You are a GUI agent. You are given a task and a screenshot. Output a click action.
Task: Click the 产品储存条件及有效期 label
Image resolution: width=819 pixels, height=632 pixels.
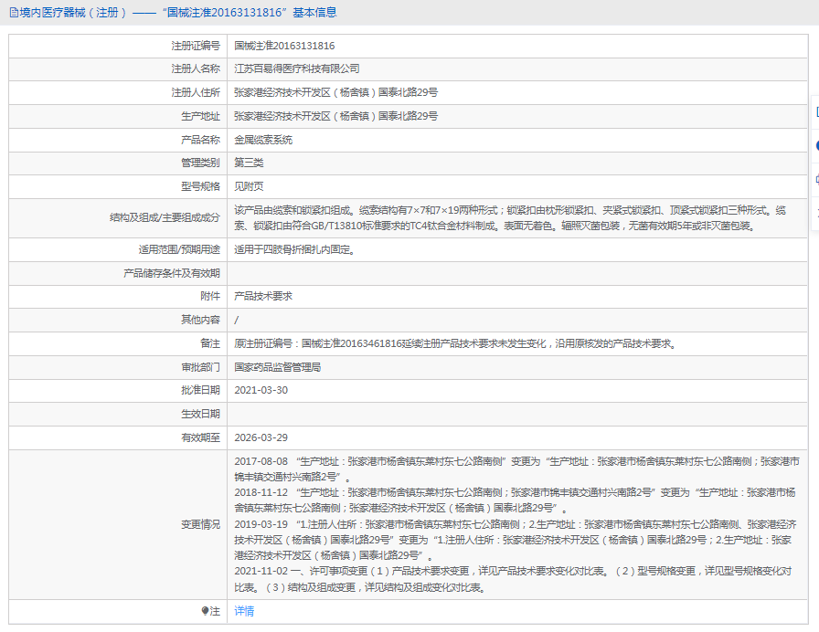tap(171, 273)
